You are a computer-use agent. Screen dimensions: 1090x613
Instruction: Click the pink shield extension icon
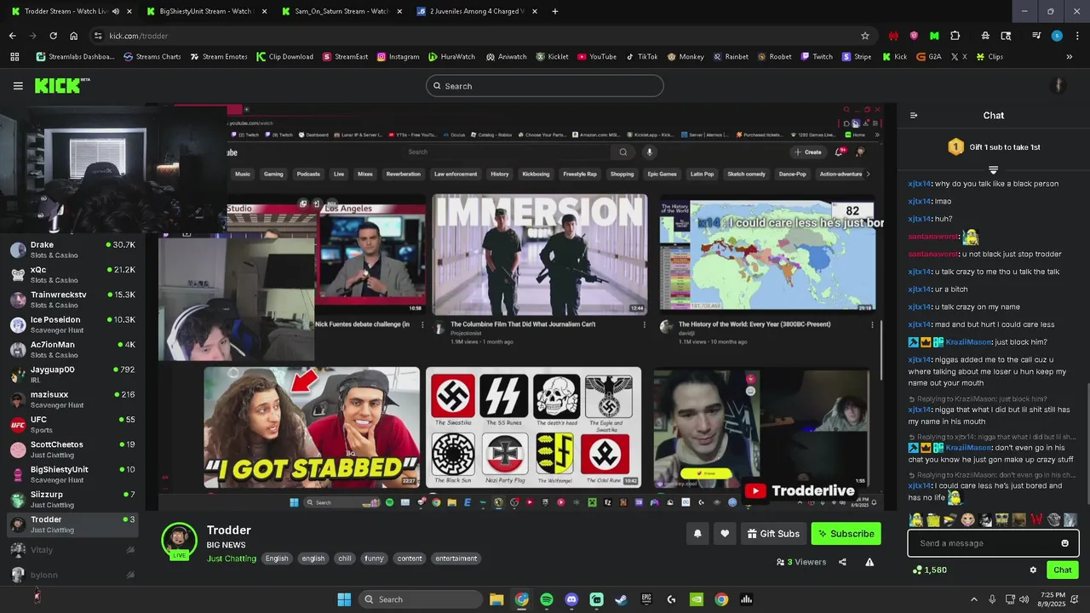click(914, 36)
